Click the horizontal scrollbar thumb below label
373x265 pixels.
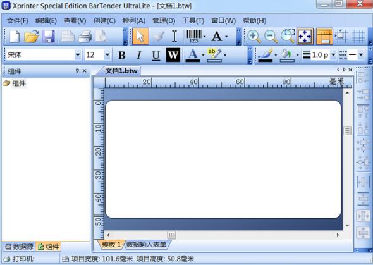pos(171,235)
